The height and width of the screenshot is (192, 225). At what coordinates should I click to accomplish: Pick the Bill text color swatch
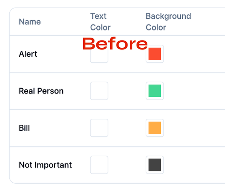click(x=99, y=128)
